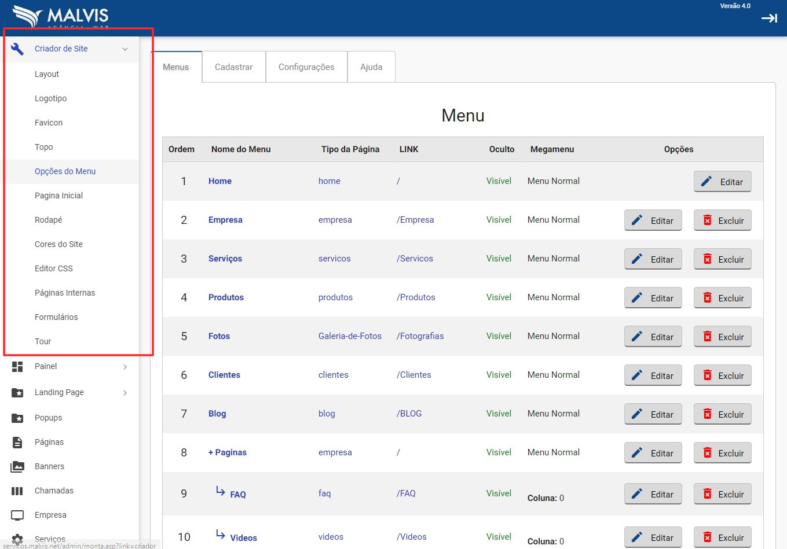
Task: Click the collapse sidebar arrow in header
Action: [769, 19]
